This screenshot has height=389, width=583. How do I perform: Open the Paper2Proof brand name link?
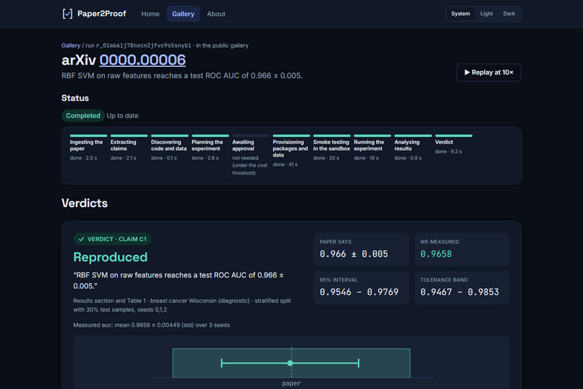tap(101, 14)
